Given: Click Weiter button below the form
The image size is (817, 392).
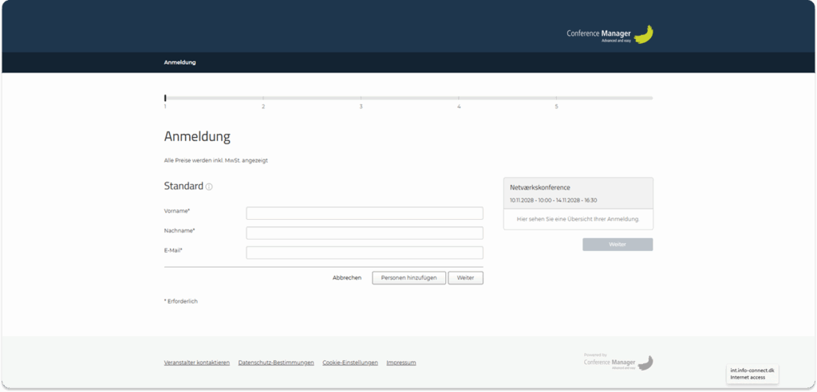Looking at the screenshot, I should click(x=465, y=278).
